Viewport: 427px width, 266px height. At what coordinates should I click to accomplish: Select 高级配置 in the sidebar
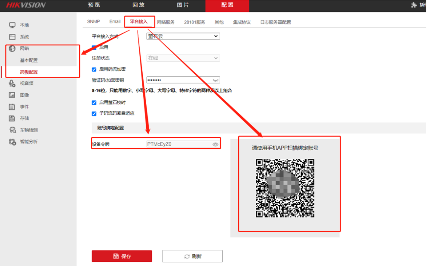tap(29, 72)
